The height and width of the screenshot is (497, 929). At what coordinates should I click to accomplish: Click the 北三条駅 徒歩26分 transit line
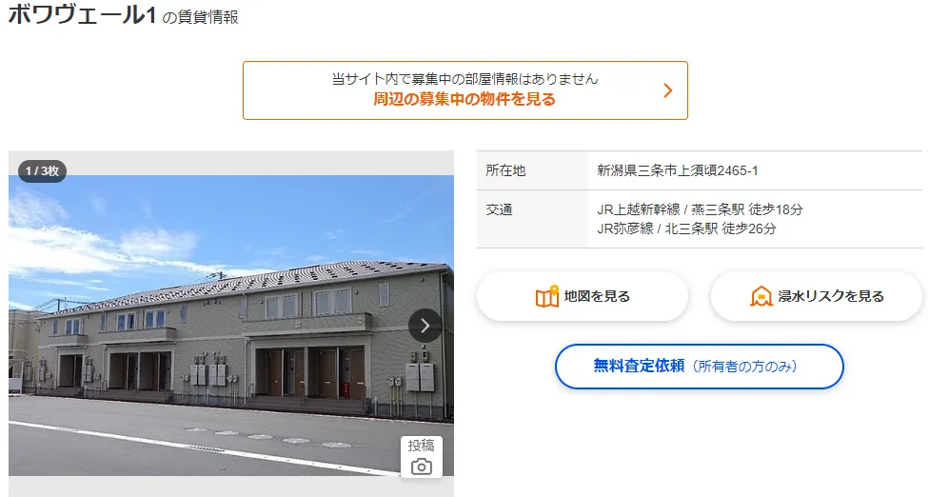pyautogui.click(x=686, y=229)
